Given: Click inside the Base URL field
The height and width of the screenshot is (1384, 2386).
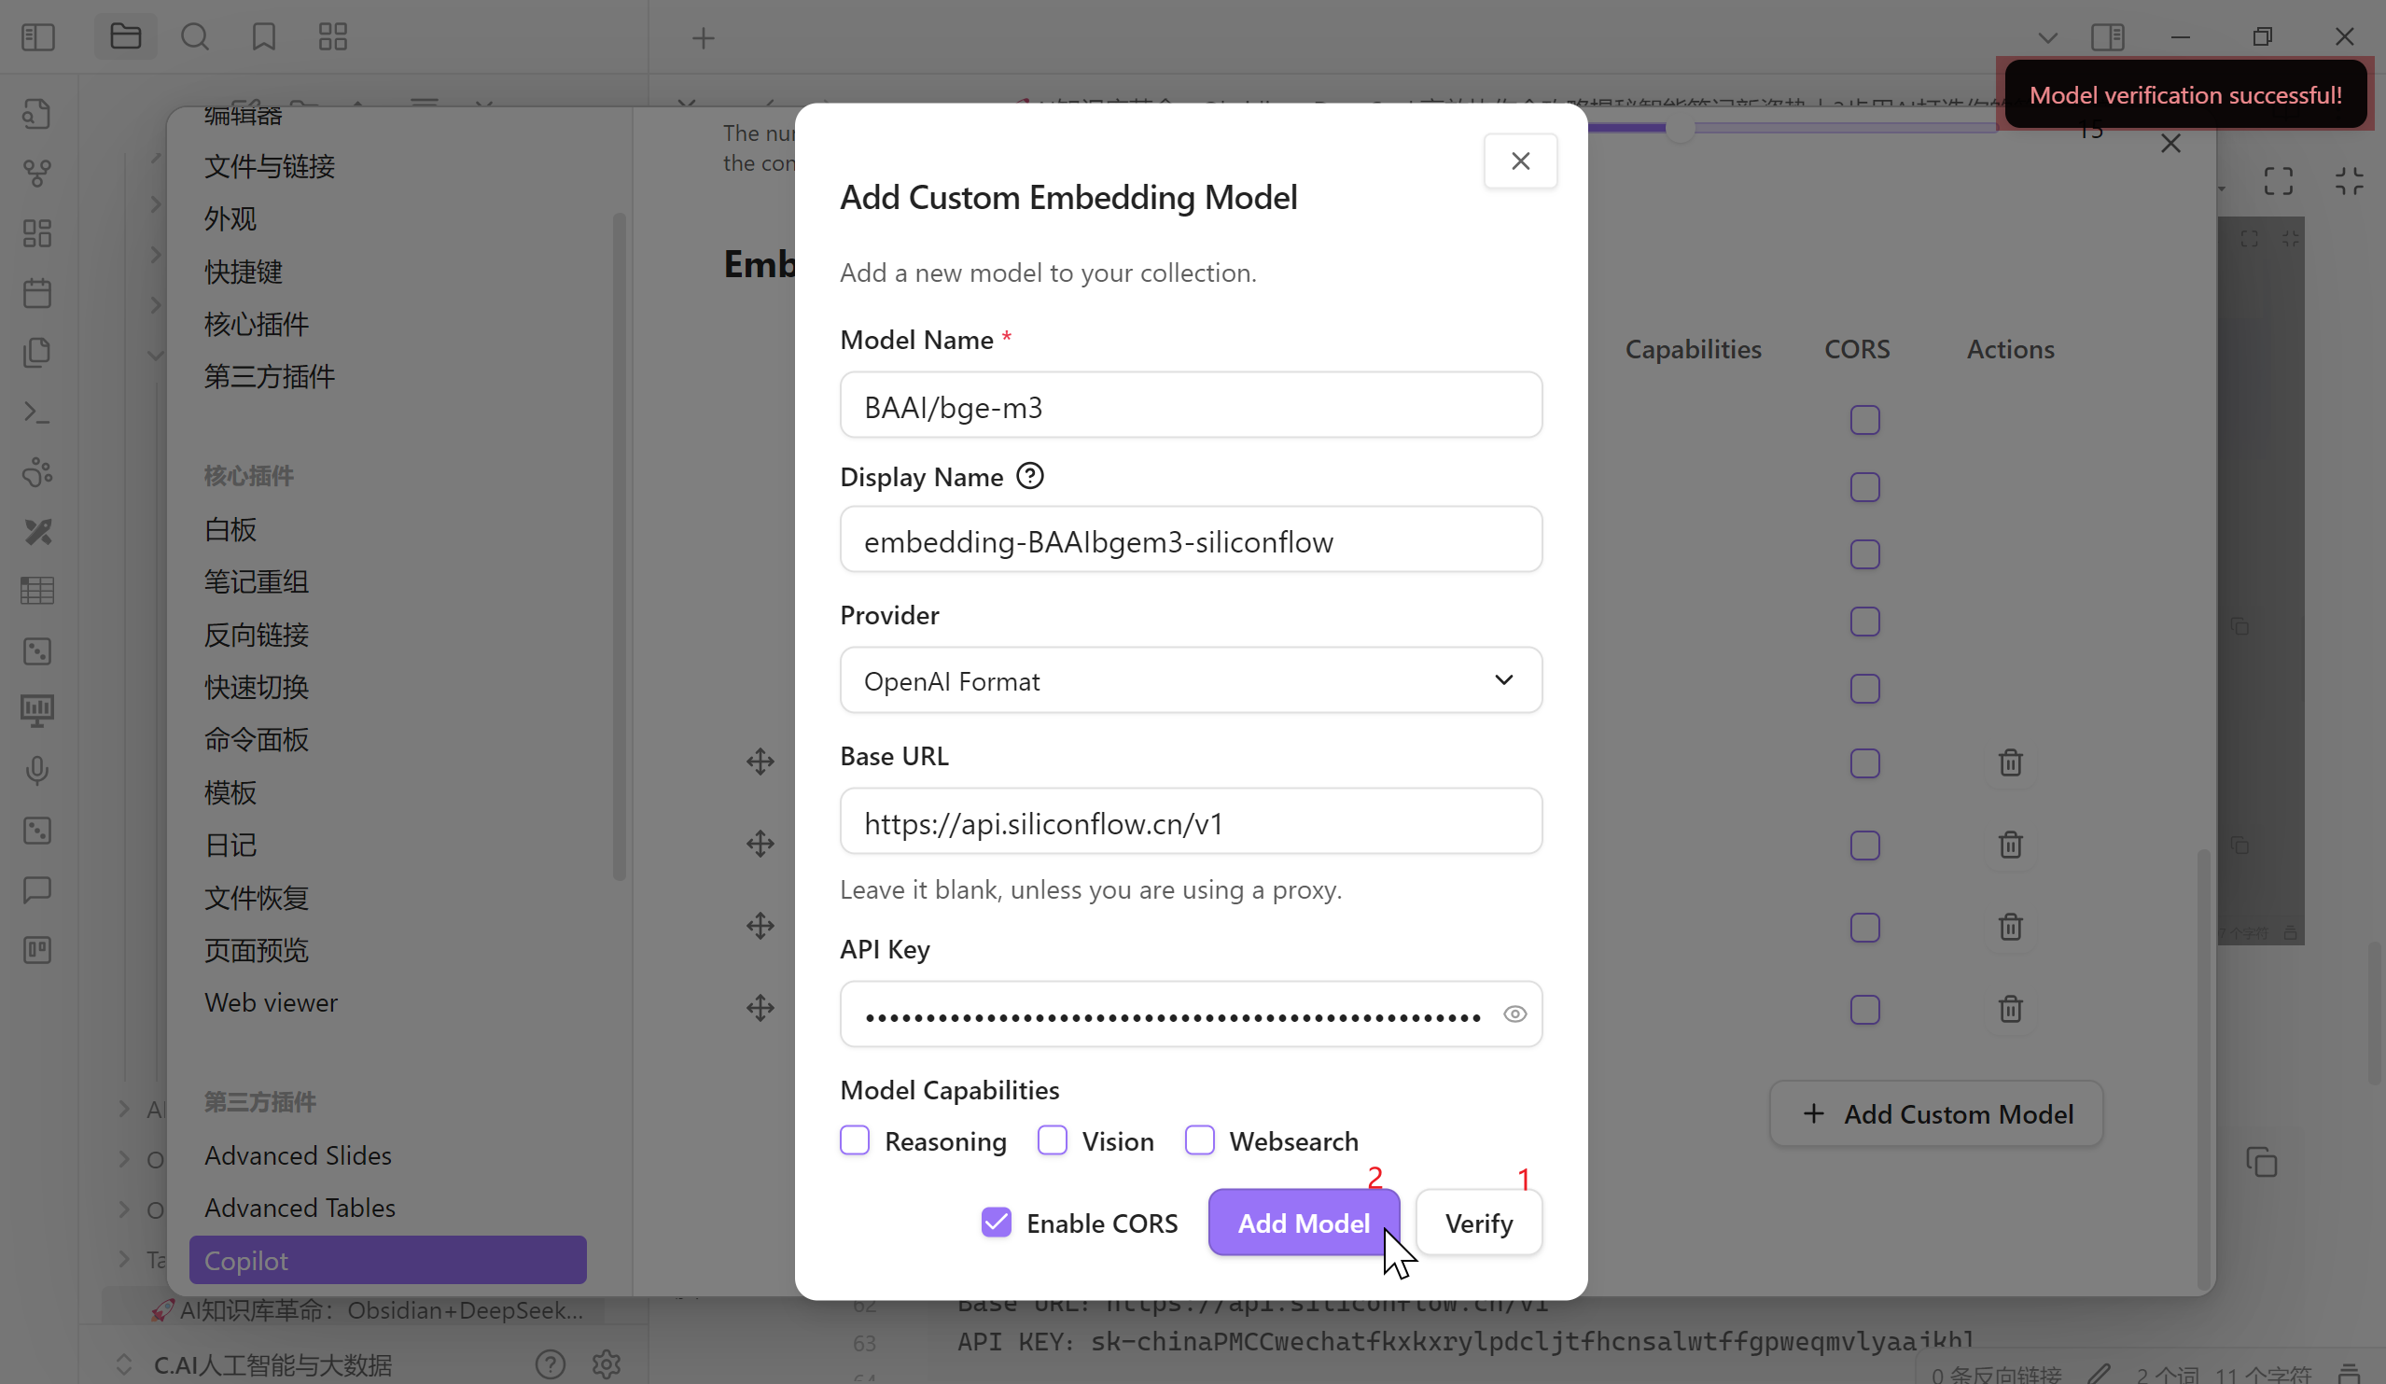Looking at the screenshot, I should coord(1190,822).
